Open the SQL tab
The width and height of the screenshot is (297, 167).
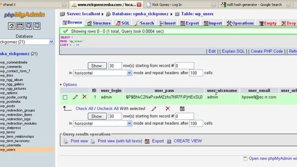[x=123, y=23]
